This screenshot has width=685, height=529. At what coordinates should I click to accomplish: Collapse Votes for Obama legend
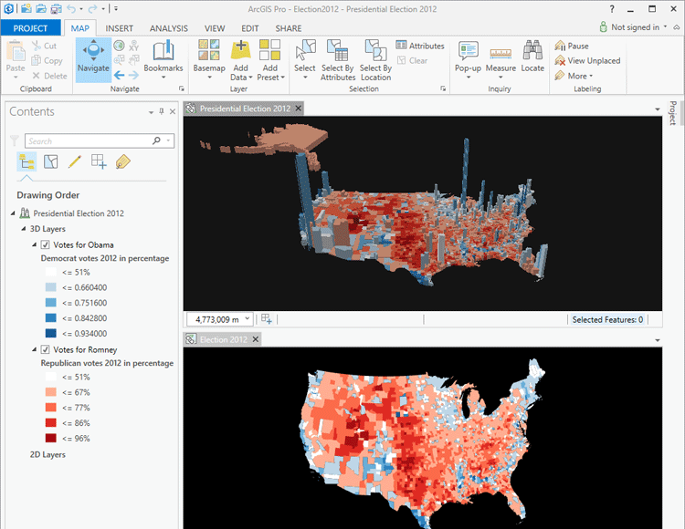34,244
